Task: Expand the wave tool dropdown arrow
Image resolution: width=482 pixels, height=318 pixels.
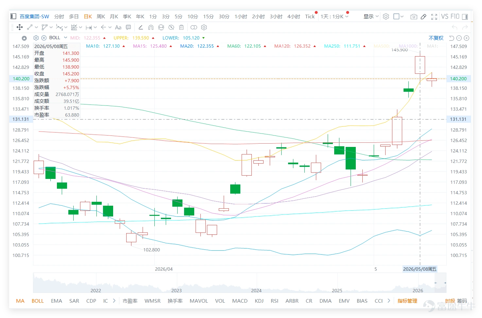Action: coord(66,27)
